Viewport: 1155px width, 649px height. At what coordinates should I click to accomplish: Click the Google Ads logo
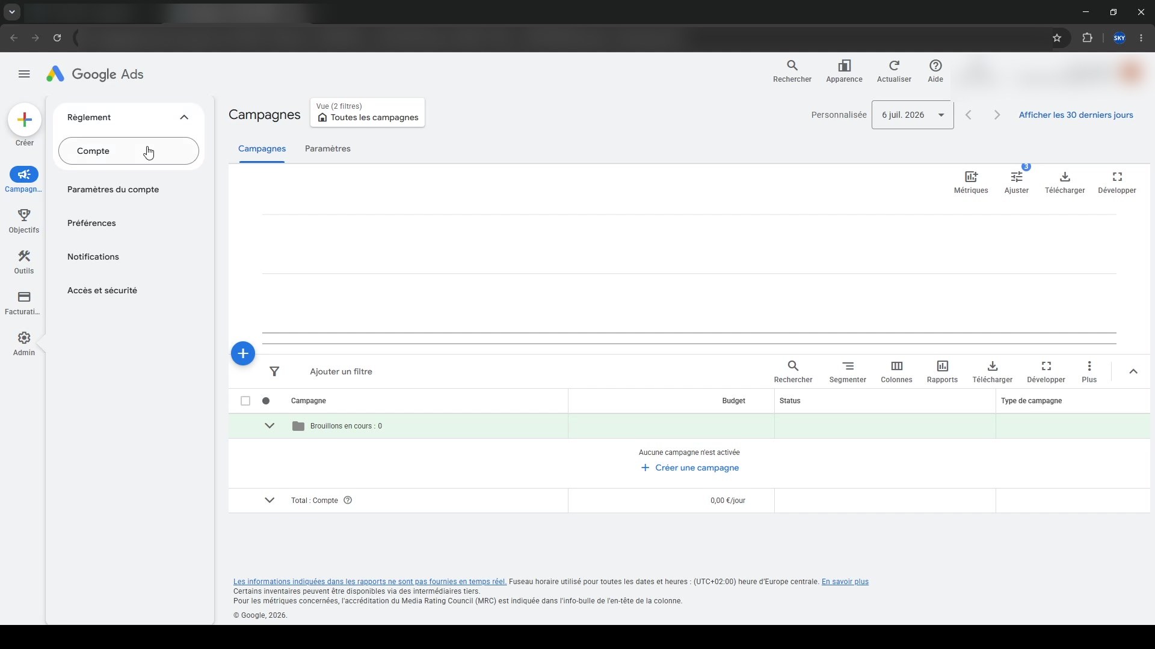click(95, 74)
